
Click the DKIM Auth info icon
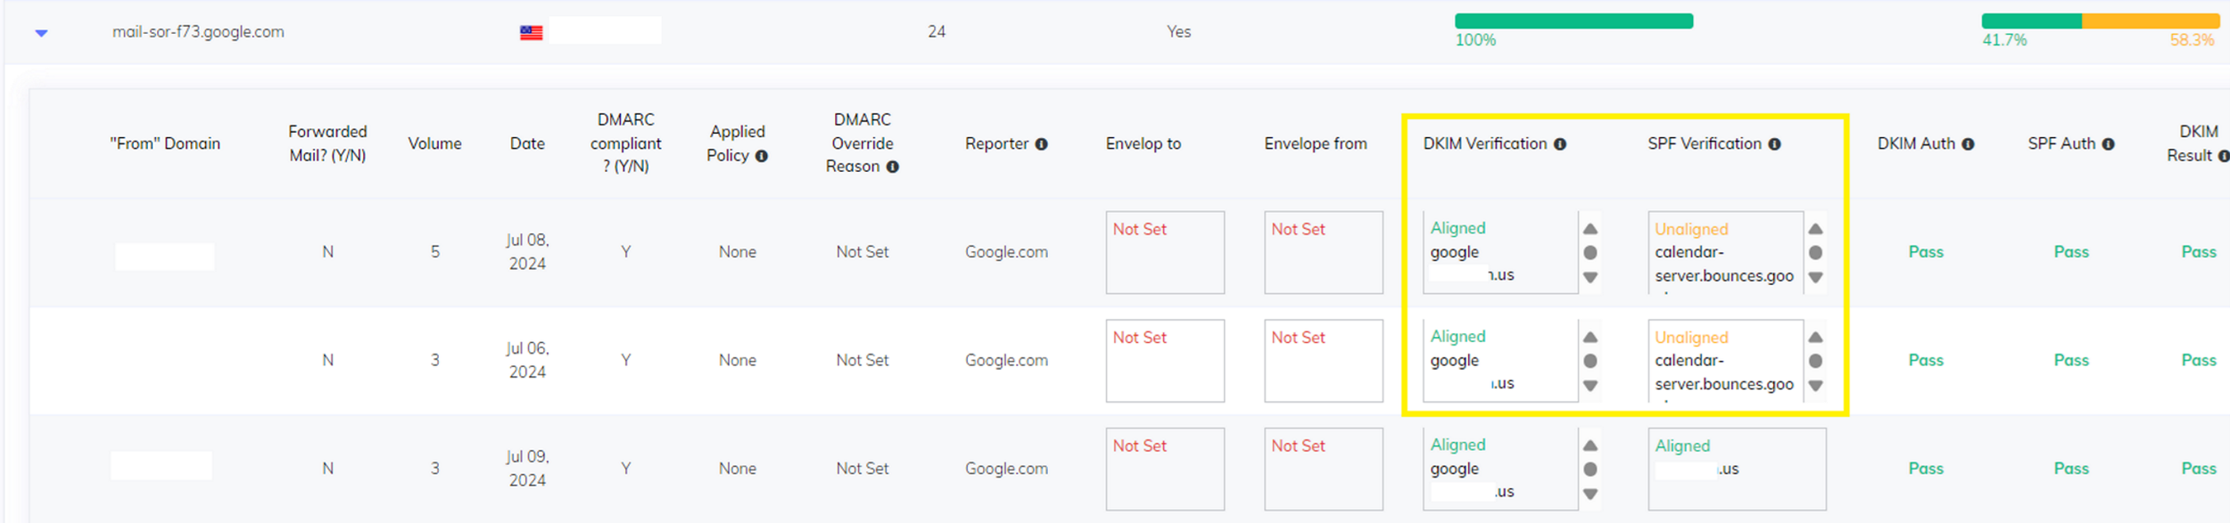click(1968, 144)
